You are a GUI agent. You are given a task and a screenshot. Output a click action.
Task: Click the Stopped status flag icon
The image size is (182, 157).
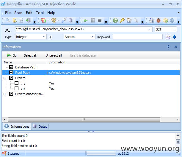(x=4, y=153)
